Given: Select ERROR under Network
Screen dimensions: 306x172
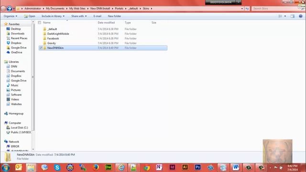Looking at the screenshot, I should (13, 146).
